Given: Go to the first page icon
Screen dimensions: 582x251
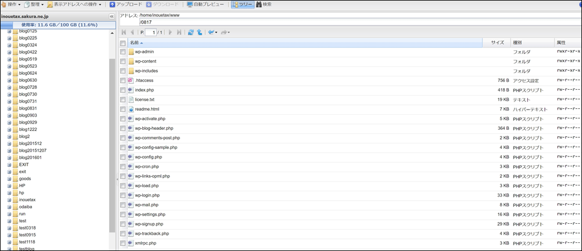Looking at the screenshot, I should [124, 32].
